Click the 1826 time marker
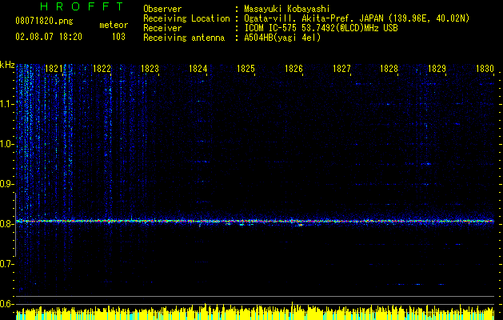 point(293,69)
